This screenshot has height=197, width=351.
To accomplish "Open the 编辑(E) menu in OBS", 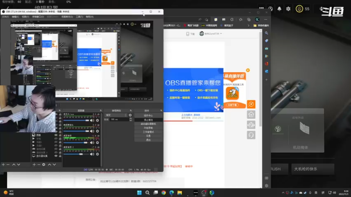I will (x=15, y=17).
